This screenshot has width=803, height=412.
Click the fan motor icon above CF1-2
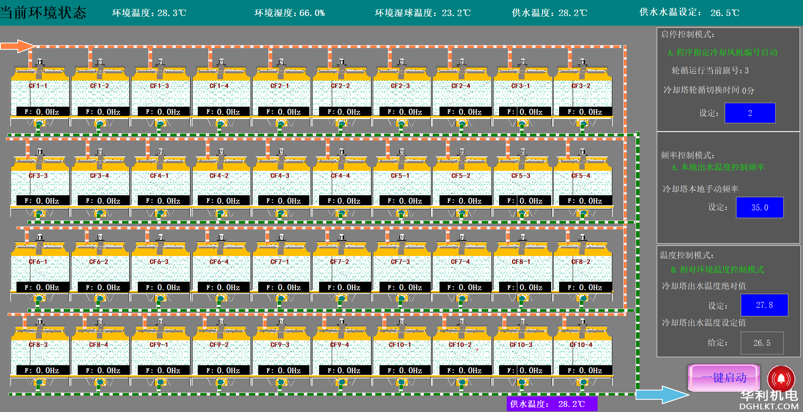100,62
